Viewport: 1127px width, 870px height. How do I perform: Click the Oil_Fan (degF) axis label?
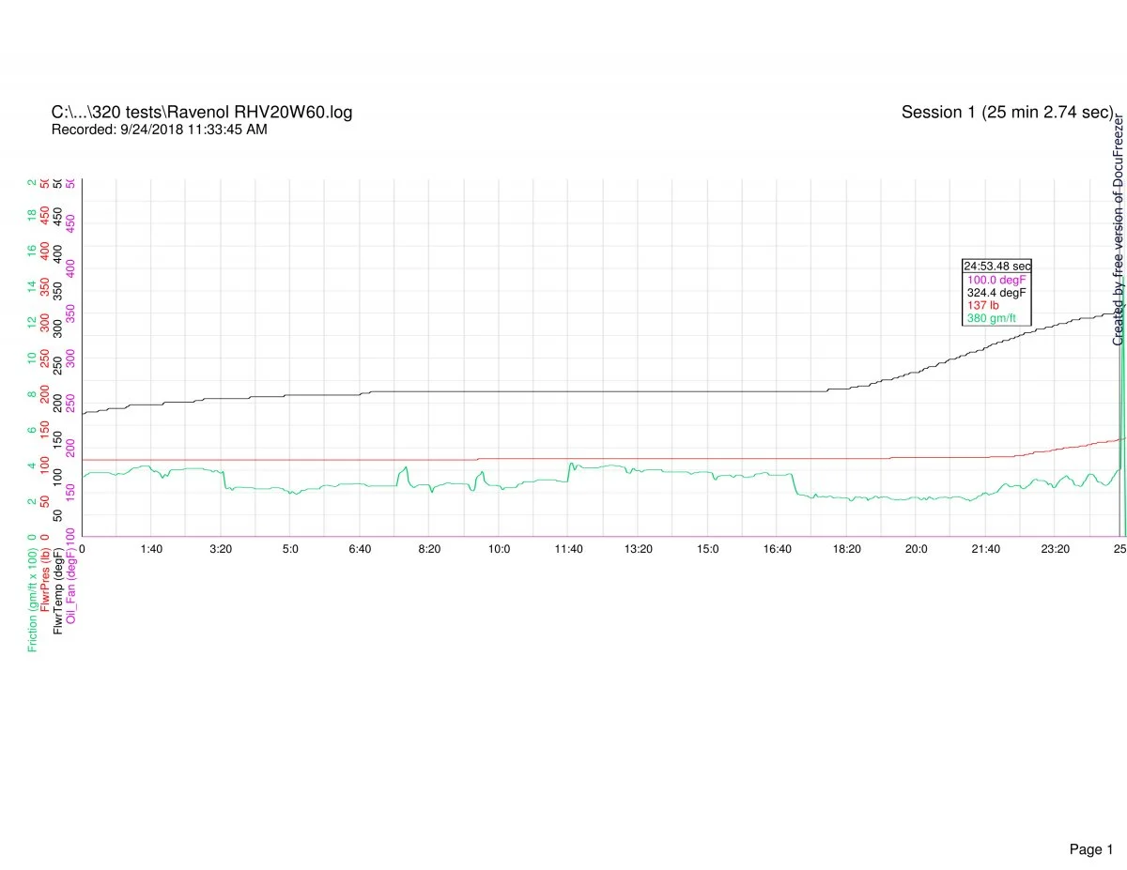click(x=71, y=581)
